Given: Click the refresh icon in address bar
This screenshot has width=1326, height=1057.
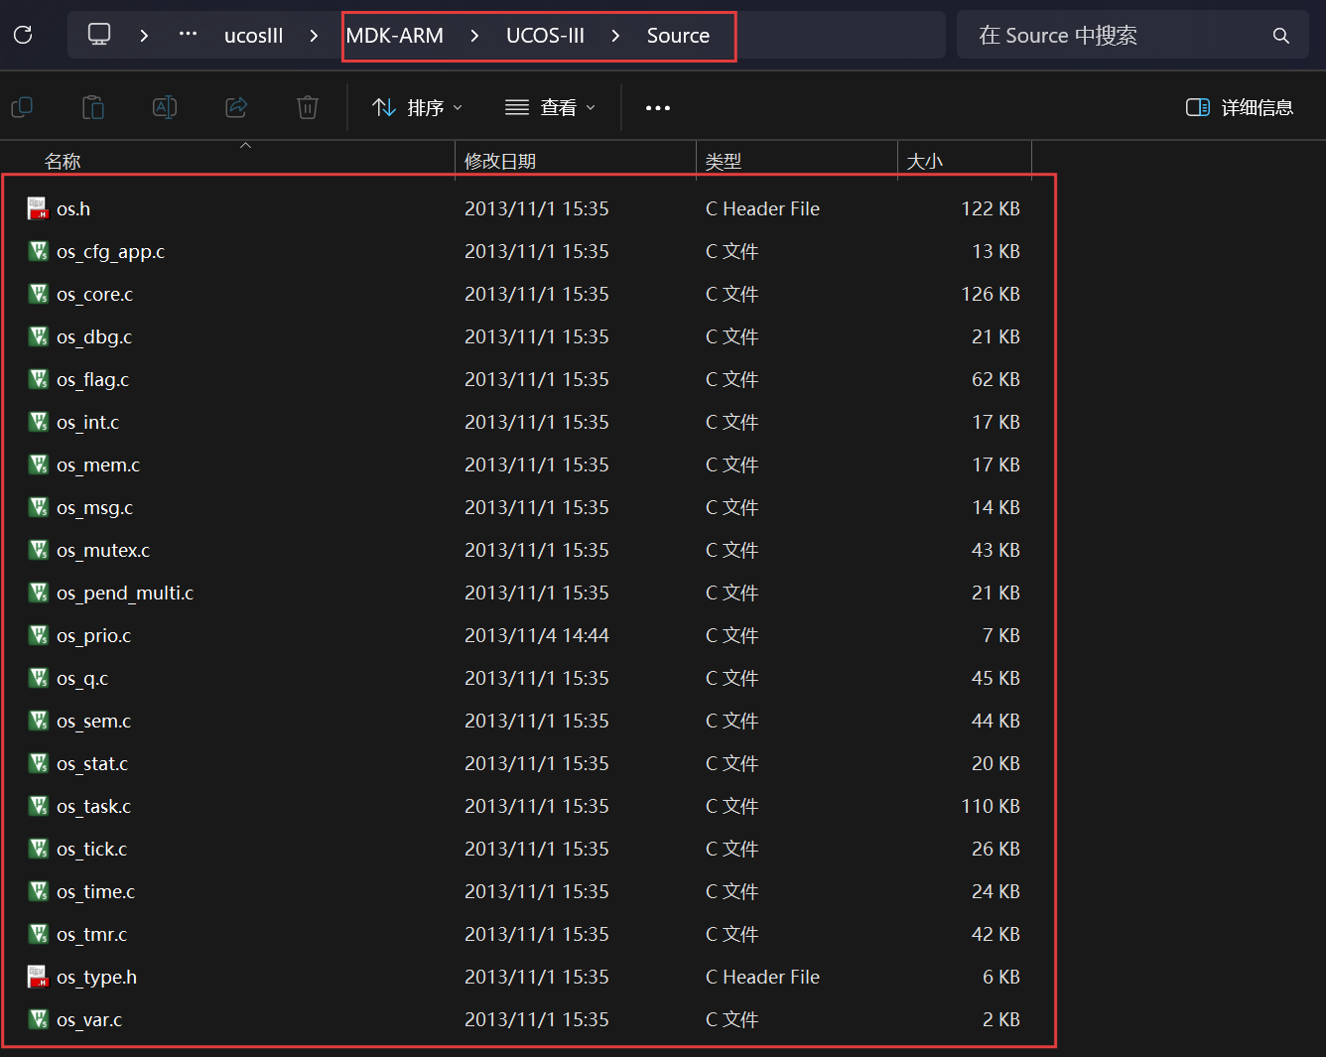Looking at the screenshot, I should point(23,36).
